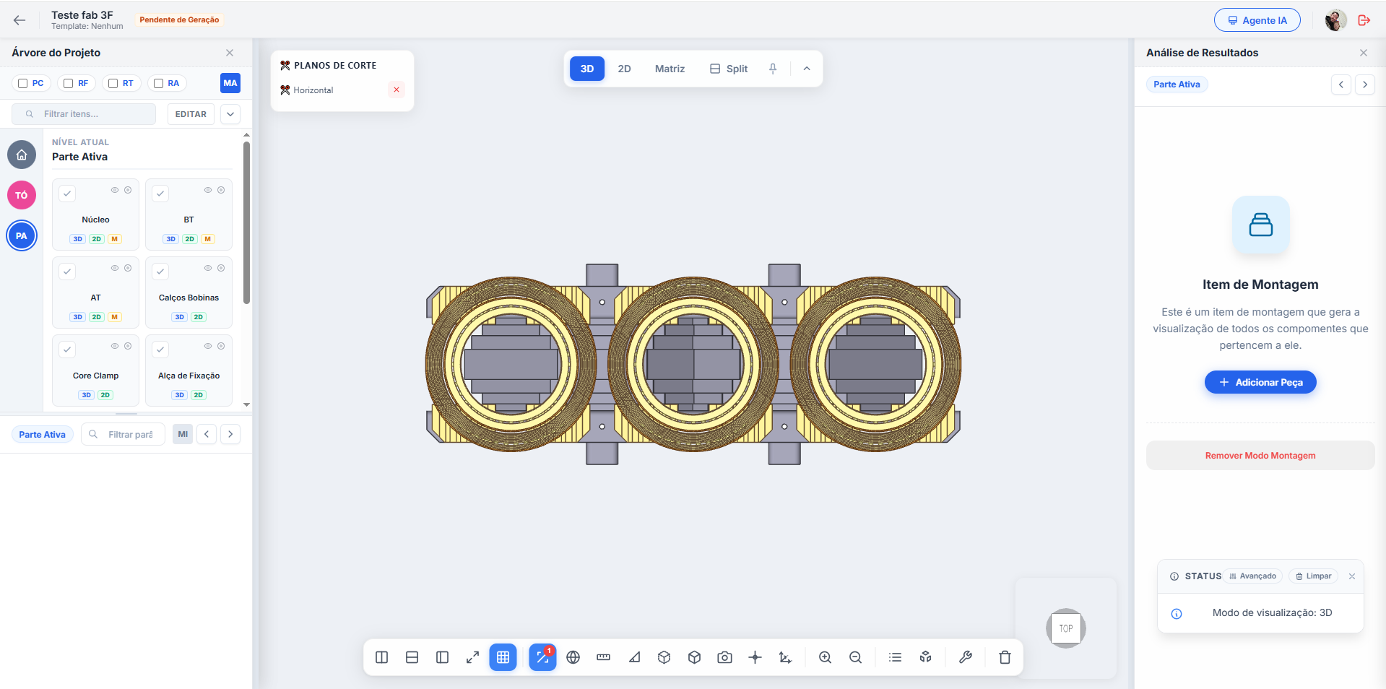Toggle the Núcleo card checkbox
This screenshot has width=1386, height=689.
point(67,194)
